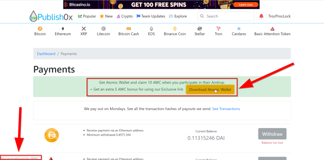The width and height of the screenshot is (324, 160).
Task: Click the Explore folder icon
Action: (171, 16)
